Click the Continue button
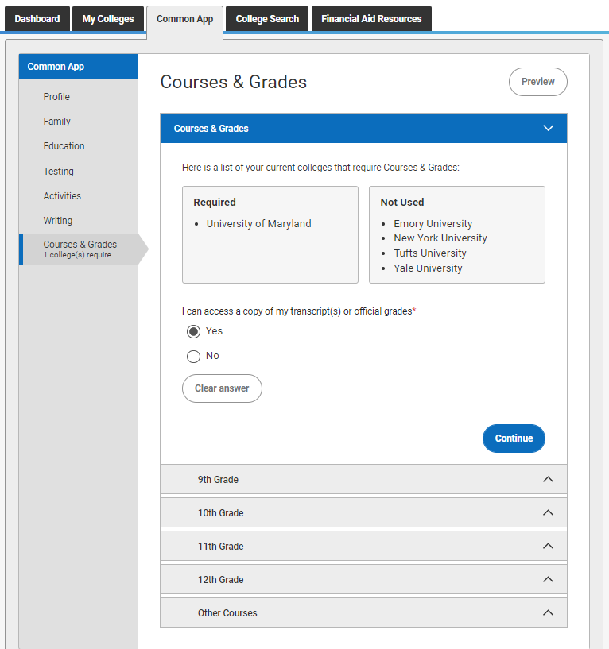This screenshot has width=609, height=649. [x=514, y=438]
